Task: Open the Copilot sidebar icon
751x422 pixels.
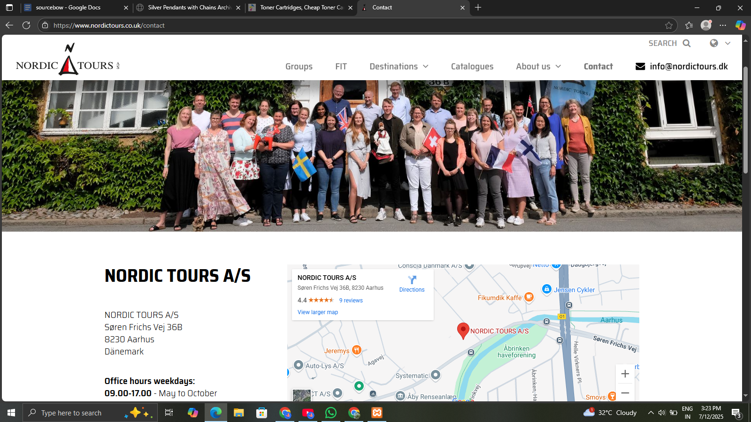Action: click(740, 25)
